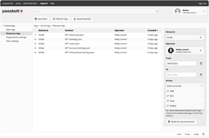Click the search magnifier icon

click(157, 11)
